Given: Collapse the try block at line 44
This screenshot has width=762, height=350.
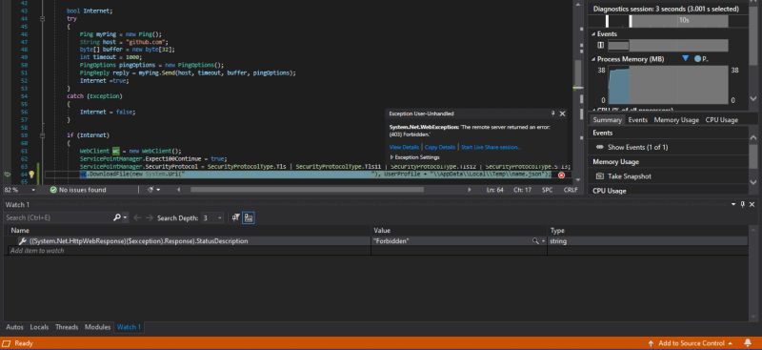Looking at the screenshot, I should tap(42, 18).
